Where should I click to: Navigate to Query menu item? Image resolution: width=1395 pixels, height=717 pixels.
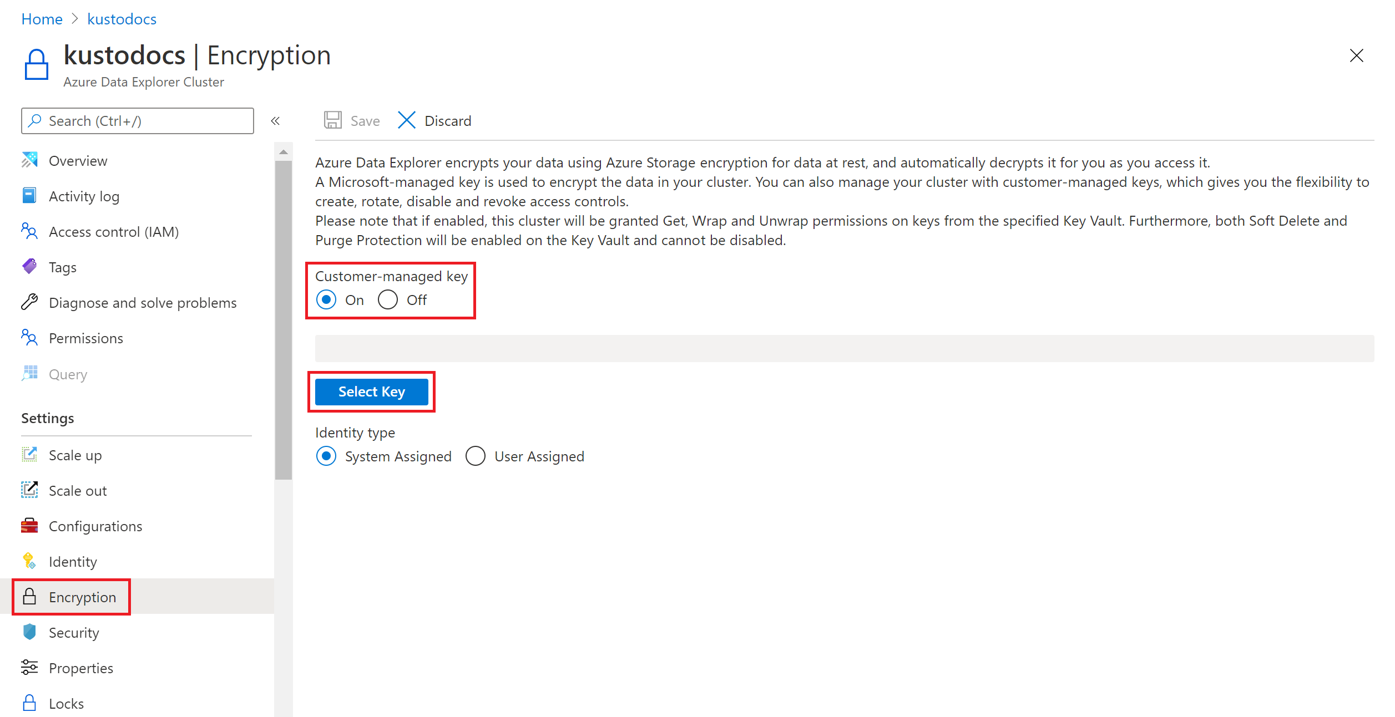tap(68, 373)
